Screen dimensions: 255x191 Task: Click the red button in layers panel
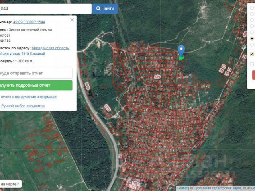tap(253, 75)
